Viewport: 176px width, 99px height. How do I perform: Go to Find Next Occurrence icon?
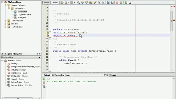pos(86,2)
